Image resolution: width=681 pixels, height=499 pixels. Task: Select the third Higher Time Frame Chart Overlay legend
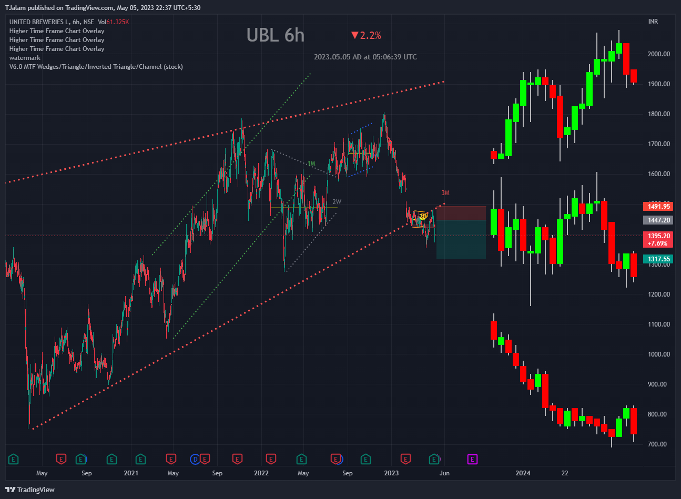tap(57, 49)
